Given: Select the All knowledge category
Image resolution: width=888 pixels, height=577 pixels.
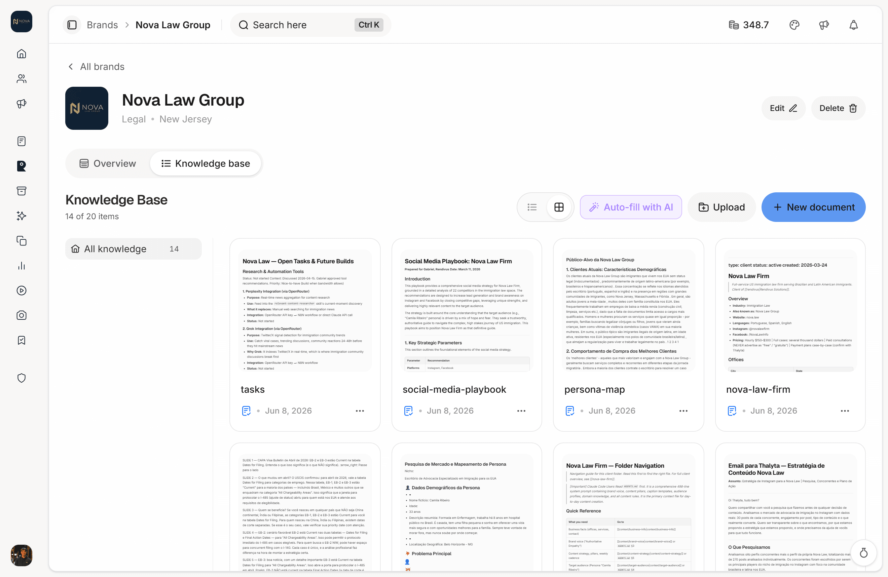Looking at the screenshot, I should click(x=133, y=249).
